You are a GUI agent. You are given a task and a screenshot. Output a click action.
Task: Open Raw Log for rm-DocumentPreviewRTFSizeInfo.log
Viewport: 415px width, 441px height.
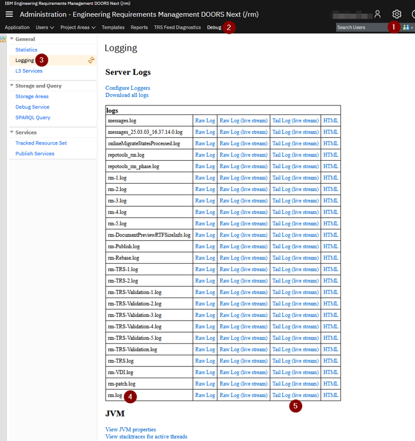click(205, 235)
